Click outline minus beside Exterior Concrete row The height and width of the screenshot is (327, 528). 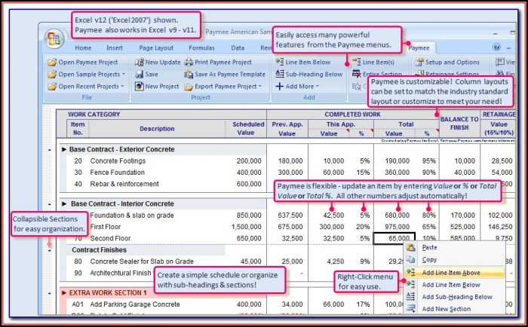coord(50,150)
